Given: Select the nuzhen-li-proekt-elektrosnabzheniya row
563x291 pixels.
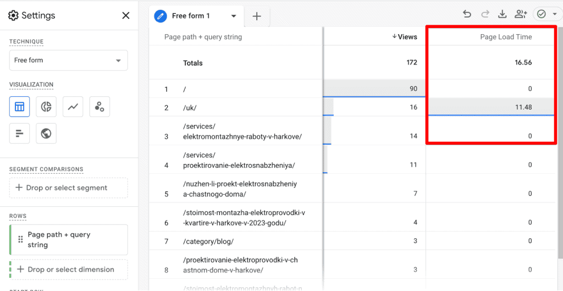Looking at the screenshot, I should pos(236,188).
